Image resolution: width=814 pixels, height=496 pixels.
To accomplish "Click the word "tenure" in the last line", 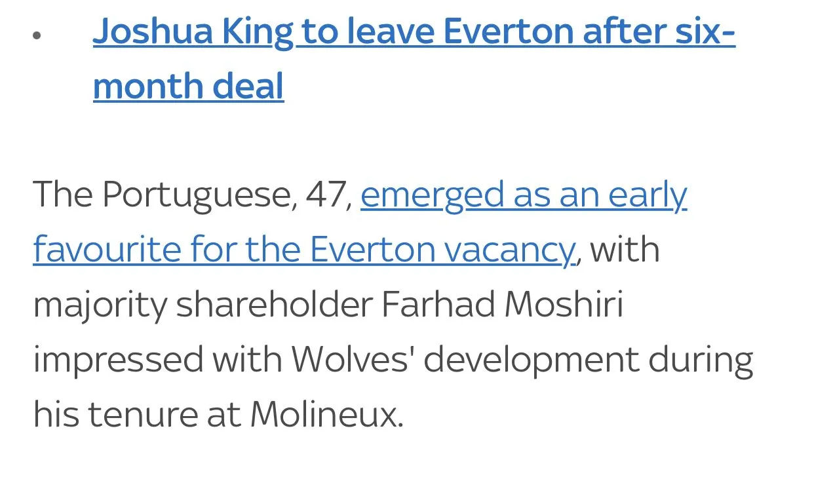I will coord(143,415).
